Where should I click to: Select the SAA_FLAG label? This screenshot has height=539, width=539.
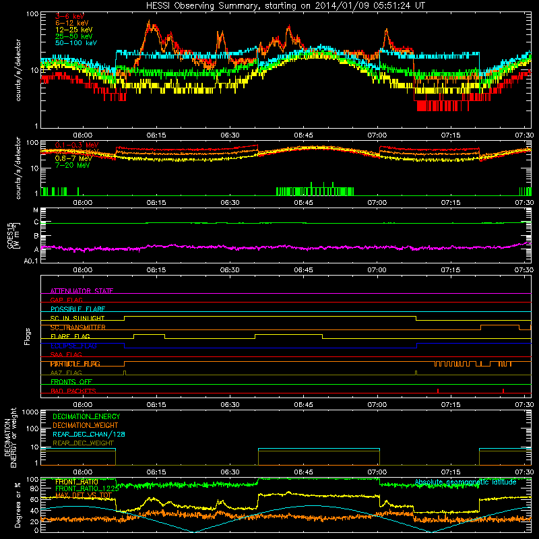(66, 354)
